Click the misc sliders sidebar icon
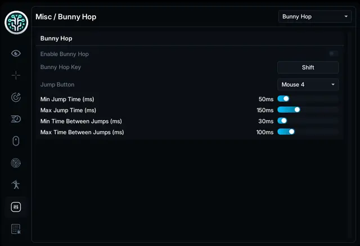360x246 pixels. tap(16, 207)
